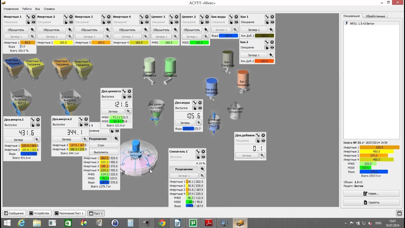
Task: Click the Удалить button
Action: coord(371,202)
